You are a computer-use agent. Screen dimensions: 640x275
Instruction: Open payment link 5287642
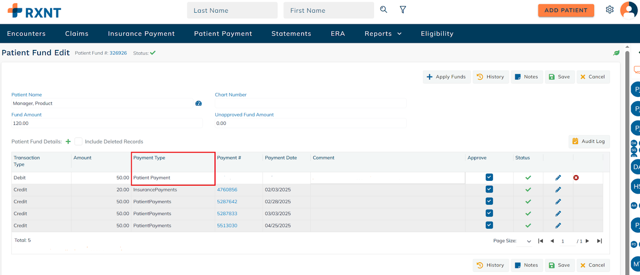click(227, 202)
